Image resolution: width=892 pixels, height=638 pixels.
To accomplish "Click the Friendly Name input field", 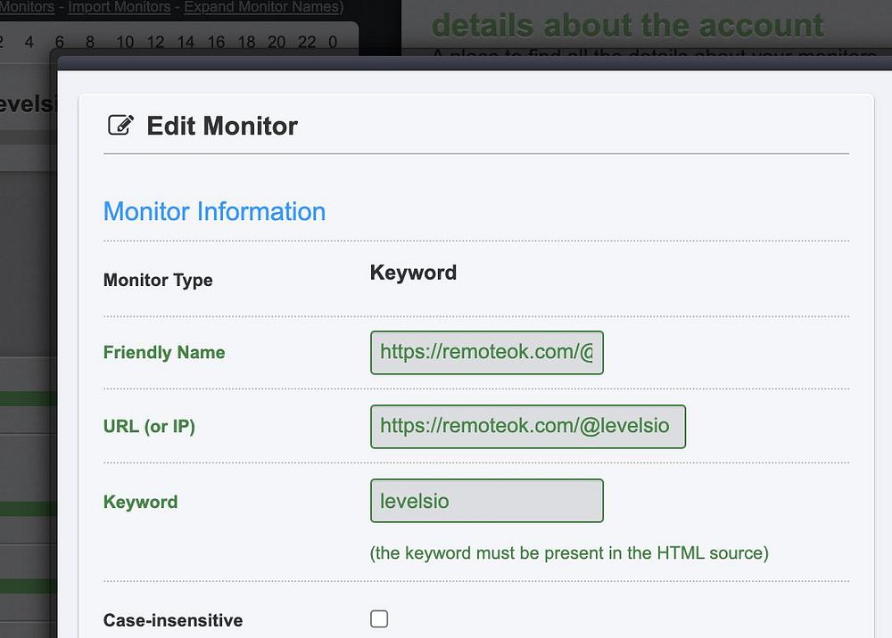I will coord(486,352).
